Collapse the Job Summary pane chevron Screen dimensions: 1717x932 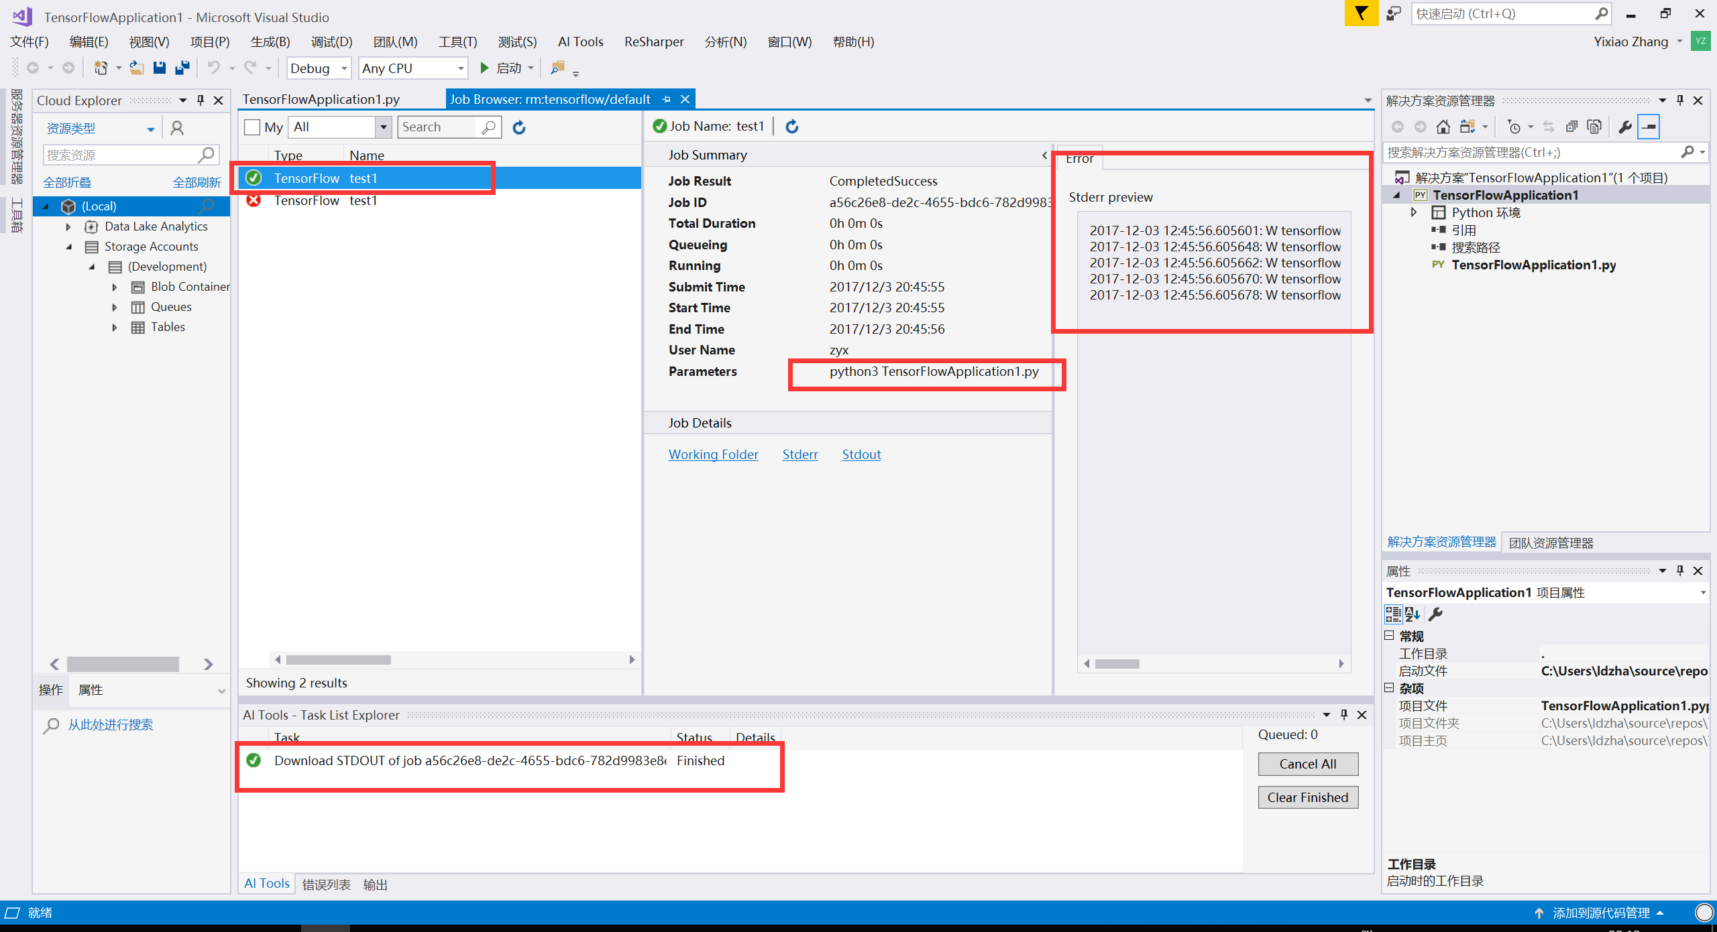[x=1044, y=155]
